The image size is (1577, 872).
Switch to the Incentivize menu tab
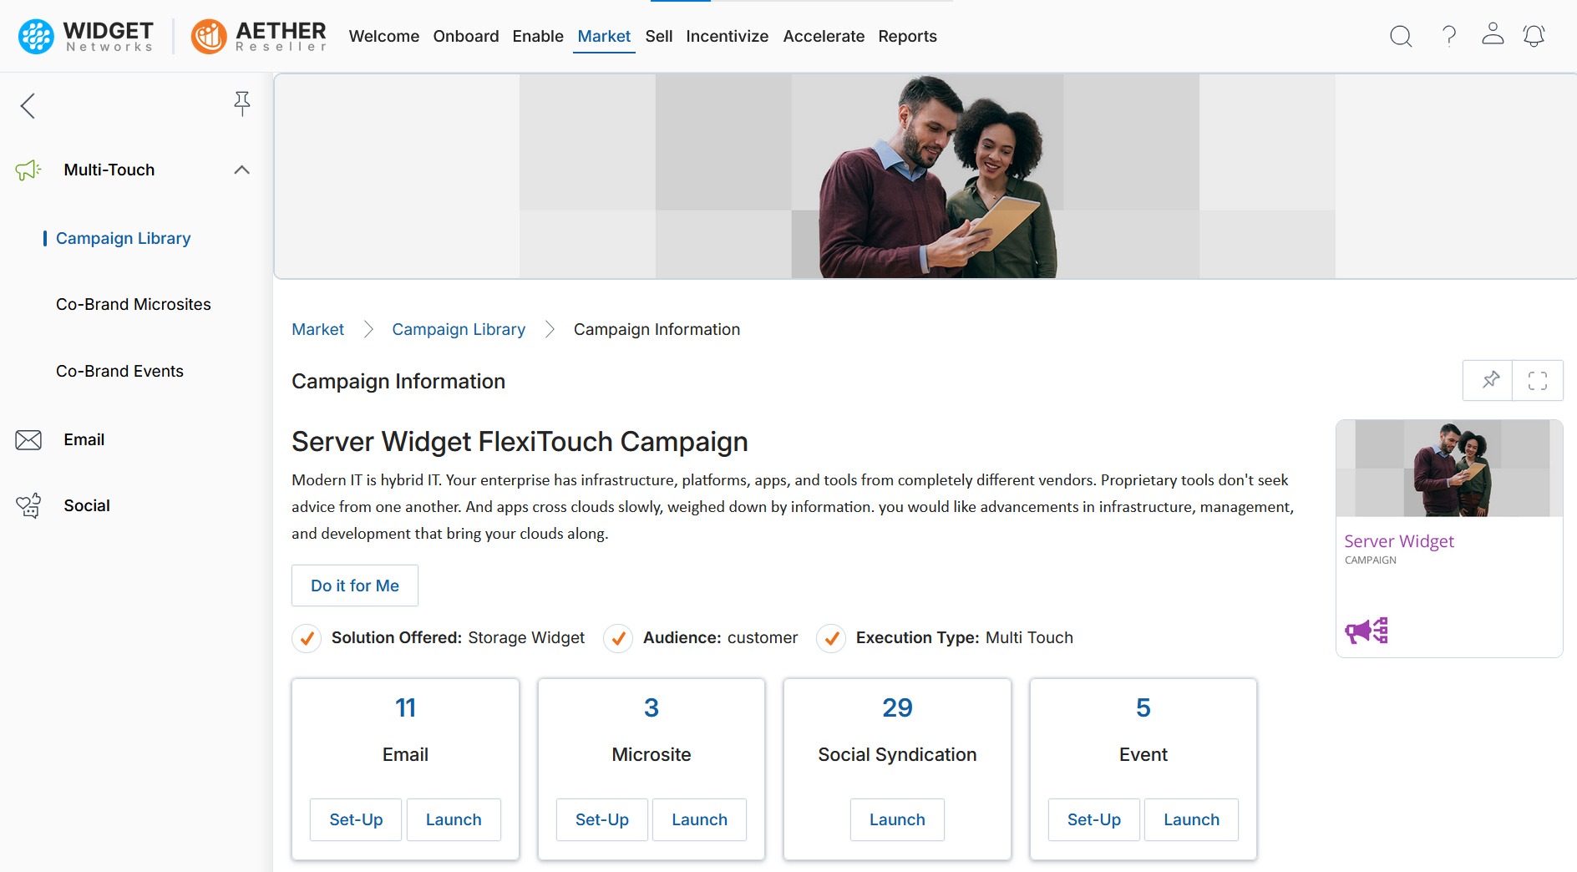coord(727,36)
